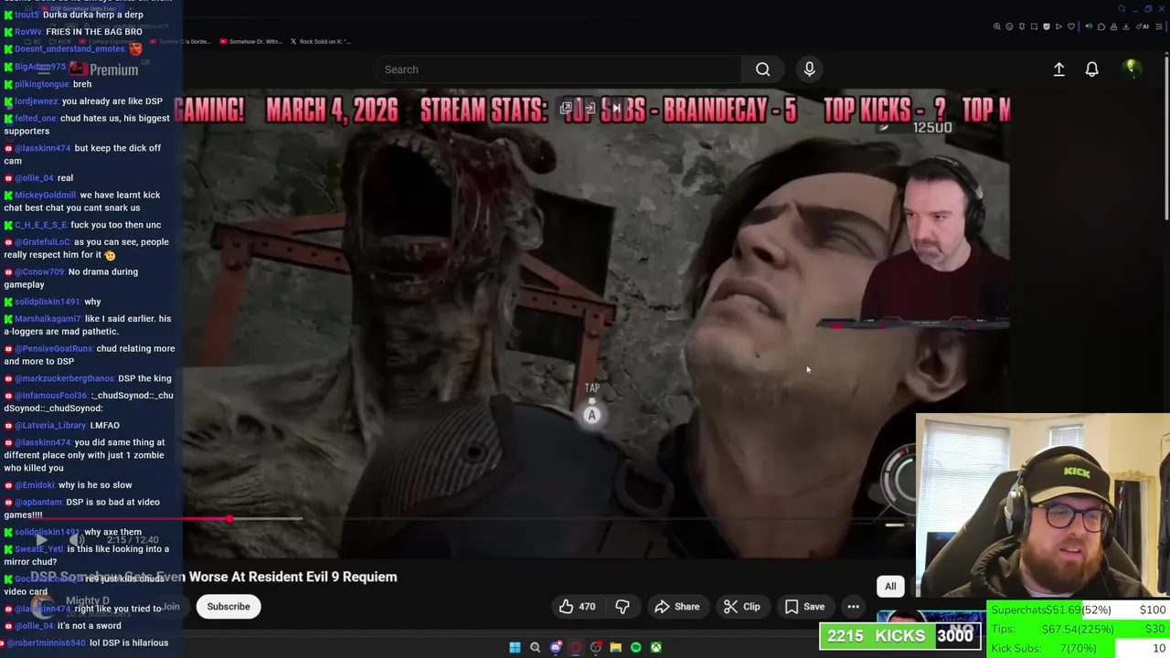Viewport: 1170px width, 658px height.
Task: Open YouTube notifications bell
Action: tap(1091, 69)
